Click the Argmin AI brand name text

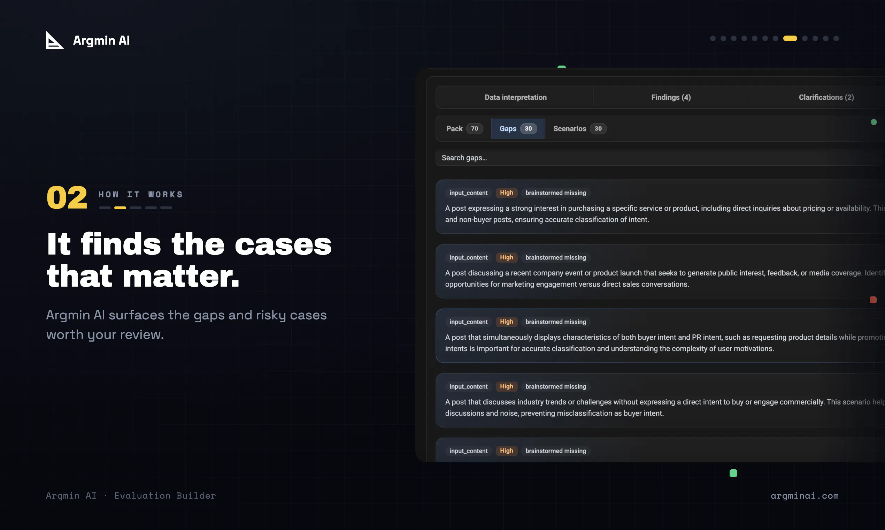coord(101,40)
